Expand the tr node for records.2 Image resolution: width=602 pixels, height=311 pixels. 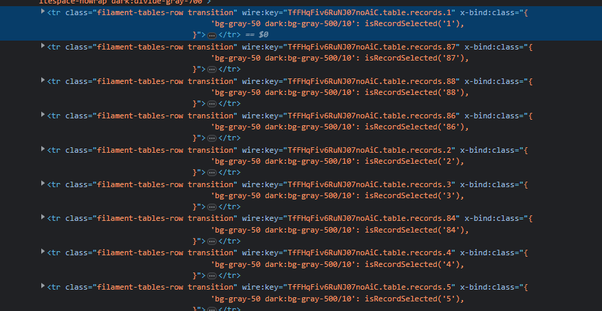coord(43,149)
